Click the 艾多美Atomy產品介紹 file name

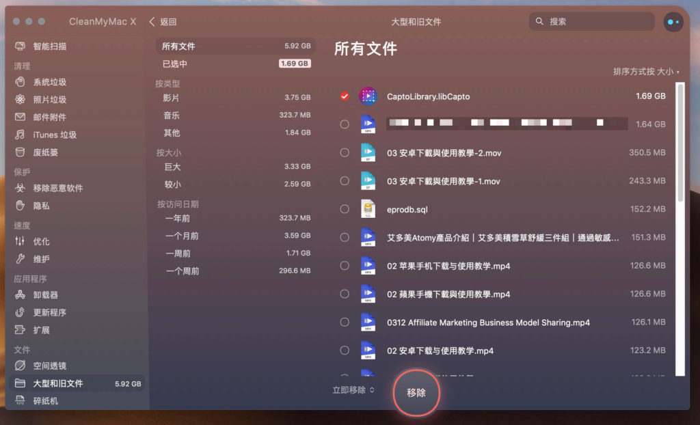pos(502,238)
